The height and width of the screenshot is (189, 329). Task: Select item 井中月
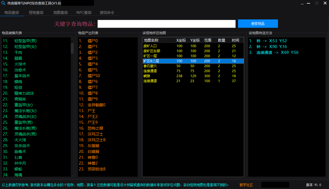pyautogui.click(x=20, y=163)
